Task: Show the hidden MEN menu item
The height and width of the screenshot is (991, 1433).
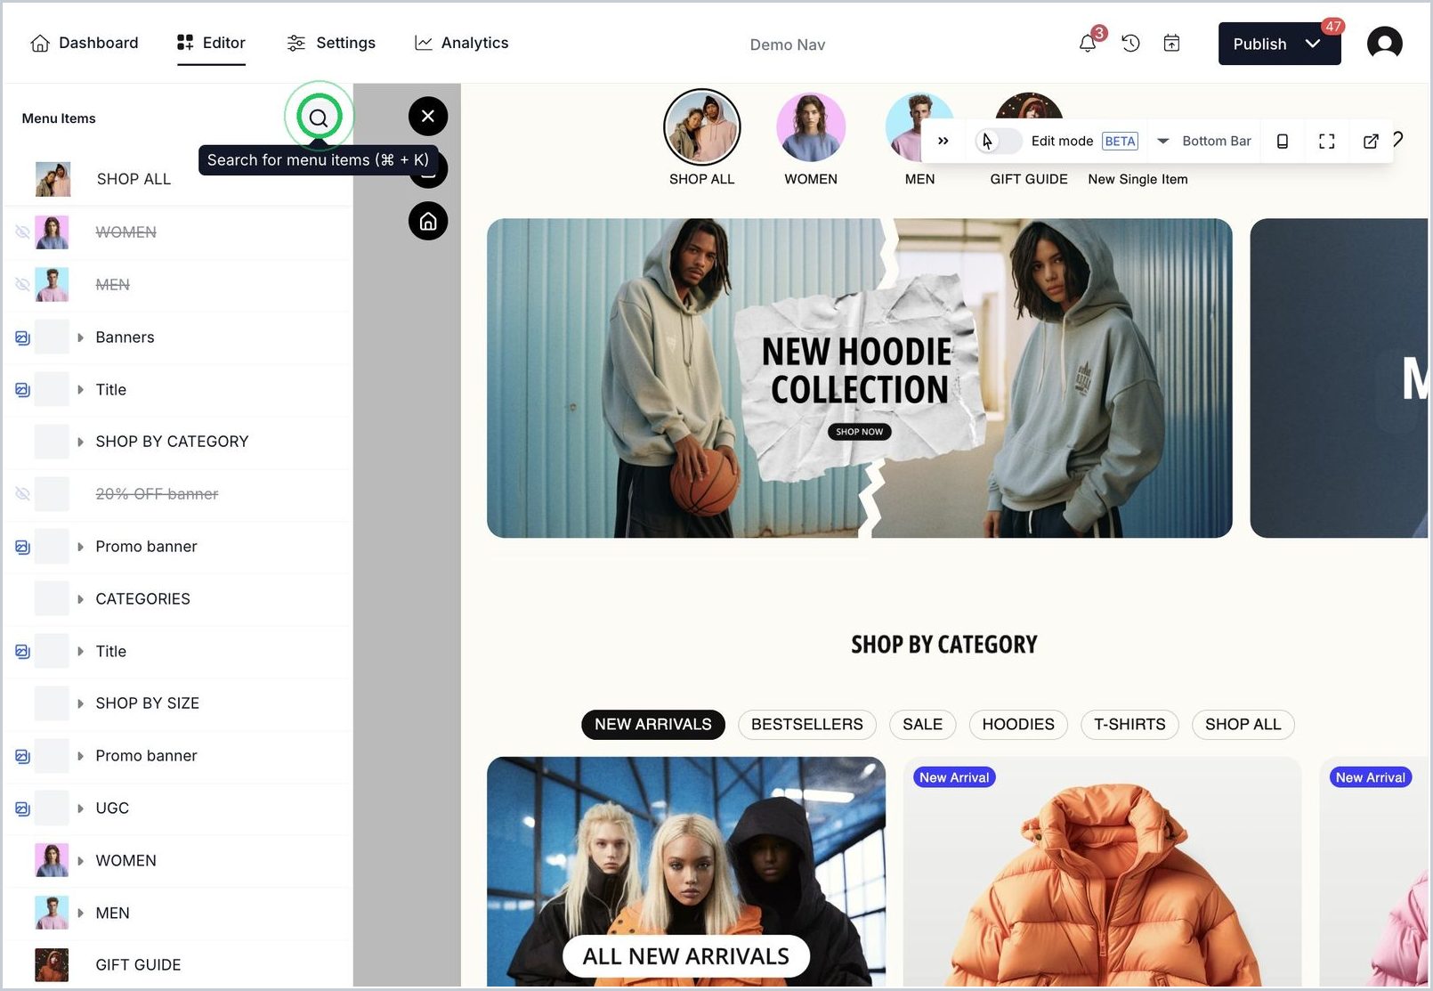Action: [x=23, y=285]
